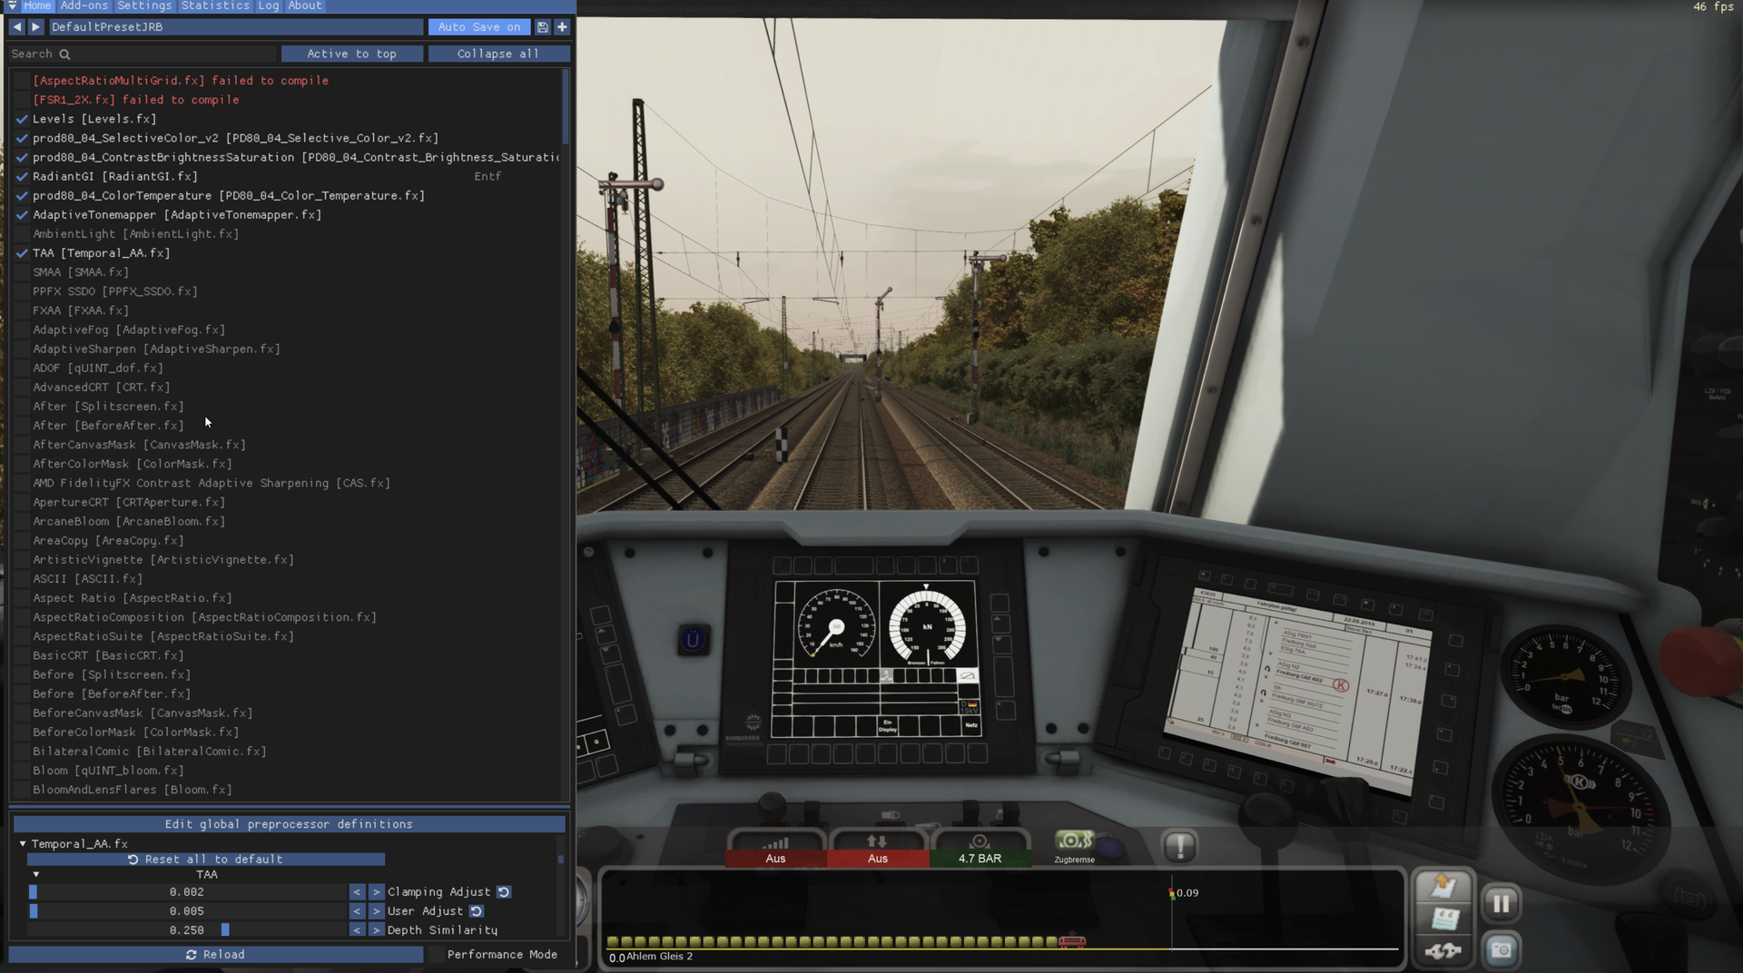Click the effects Search field

(x=143, y=54)
